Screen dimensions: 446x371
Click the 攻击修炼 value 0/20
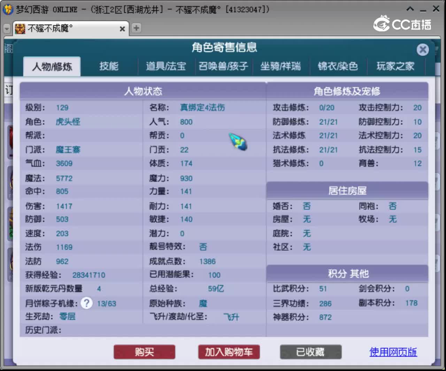[326, 108]
